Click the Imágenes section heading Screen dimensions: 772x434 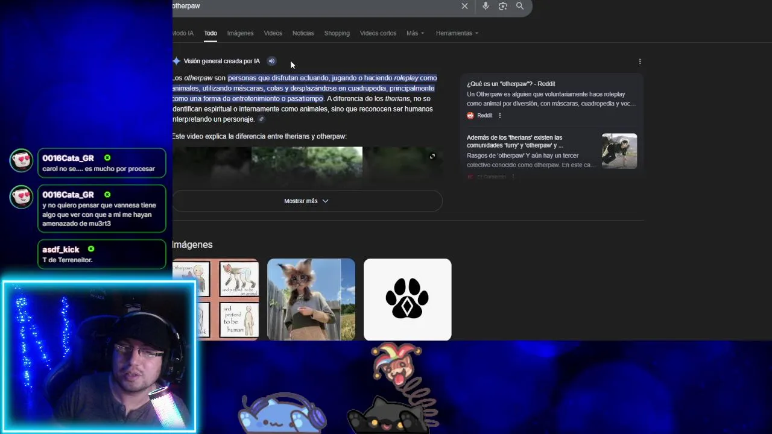(x=192, y=245)
